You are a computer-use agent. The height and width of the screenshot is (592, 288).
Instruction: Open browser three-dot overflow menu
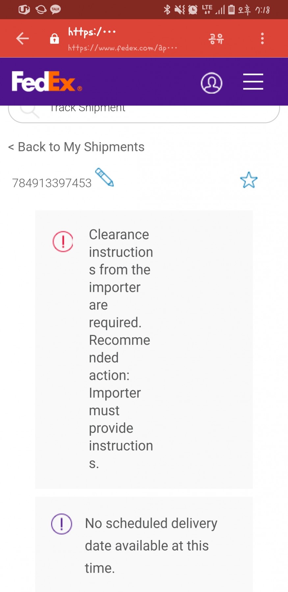pyautogui.click(x=262, y=39)
